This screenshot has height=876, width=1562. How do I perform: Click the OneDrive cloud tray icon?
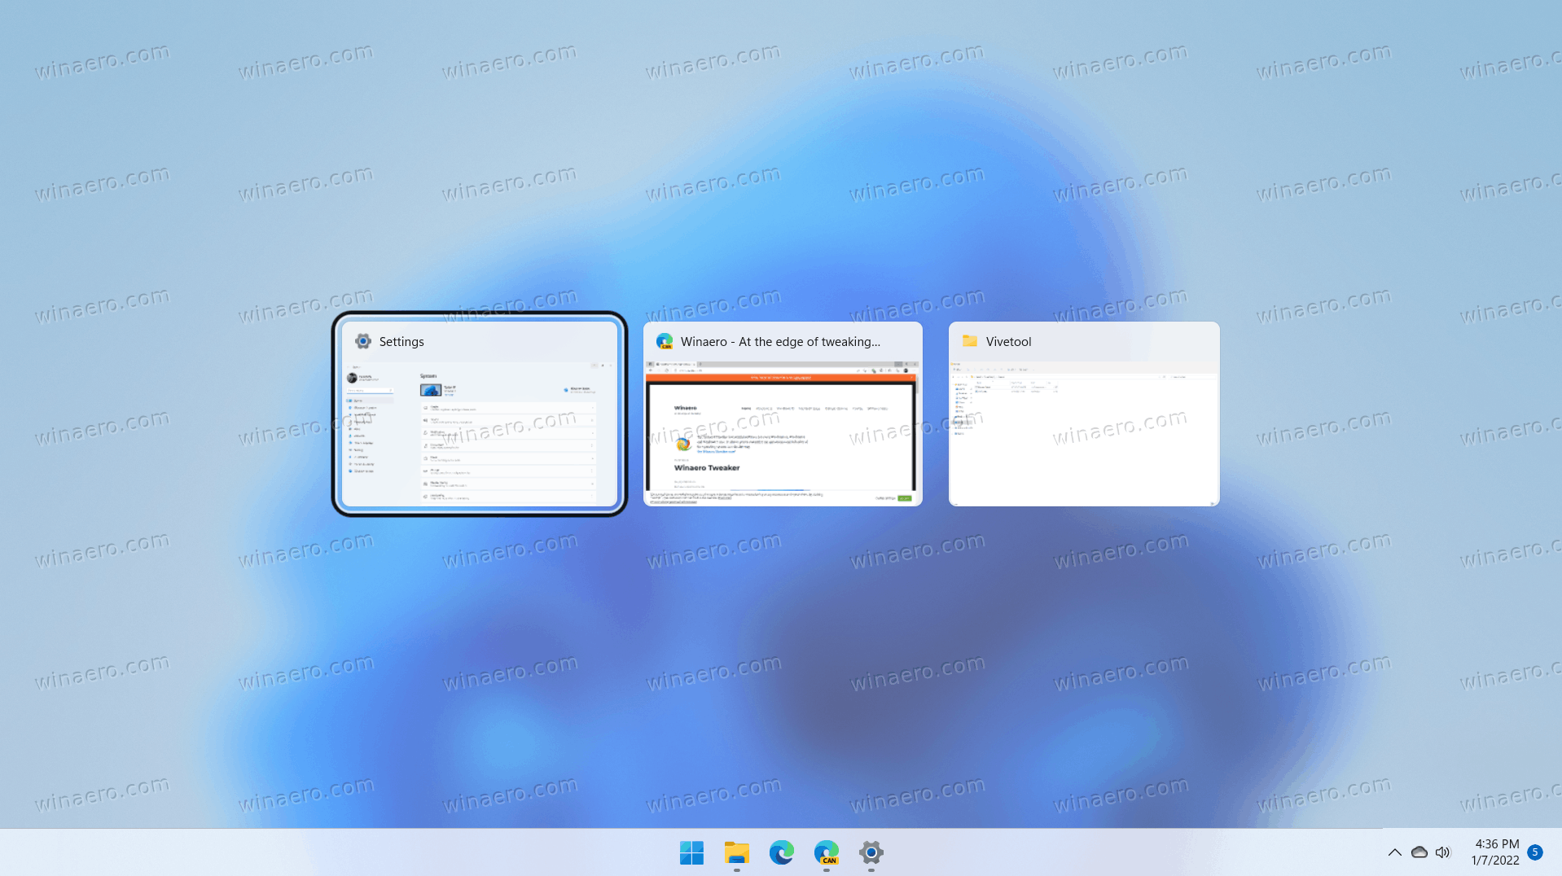(x=1419, y=852)
